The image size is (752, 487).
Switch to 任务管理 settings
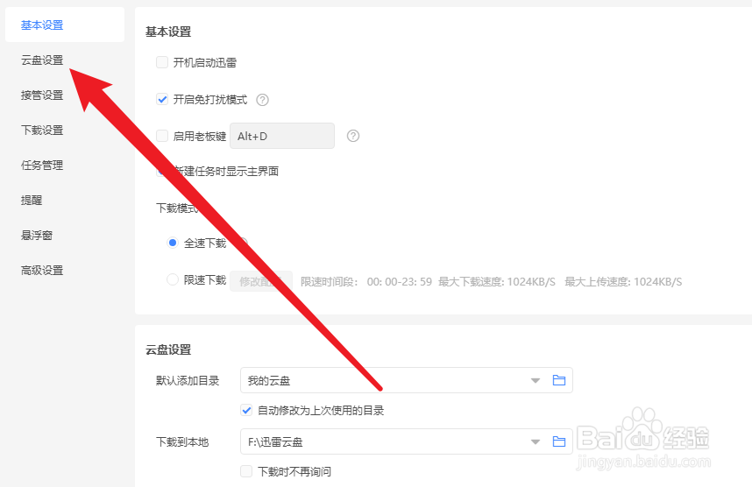[x=42, y=165]
